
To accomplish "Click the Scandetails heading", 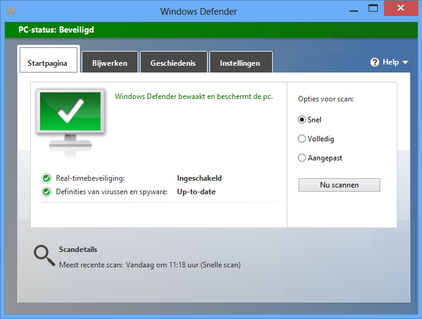I will point(78,250).
